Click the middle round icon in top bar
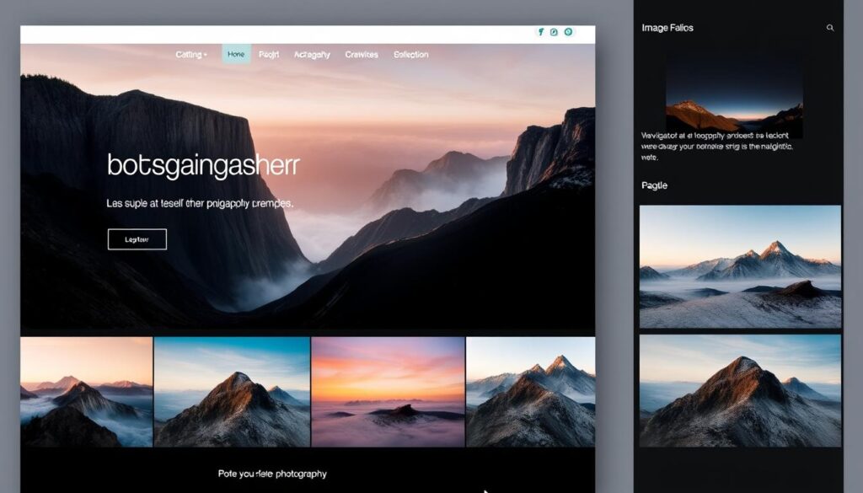Screen dimensions: 863x493 tap(554, 32)
